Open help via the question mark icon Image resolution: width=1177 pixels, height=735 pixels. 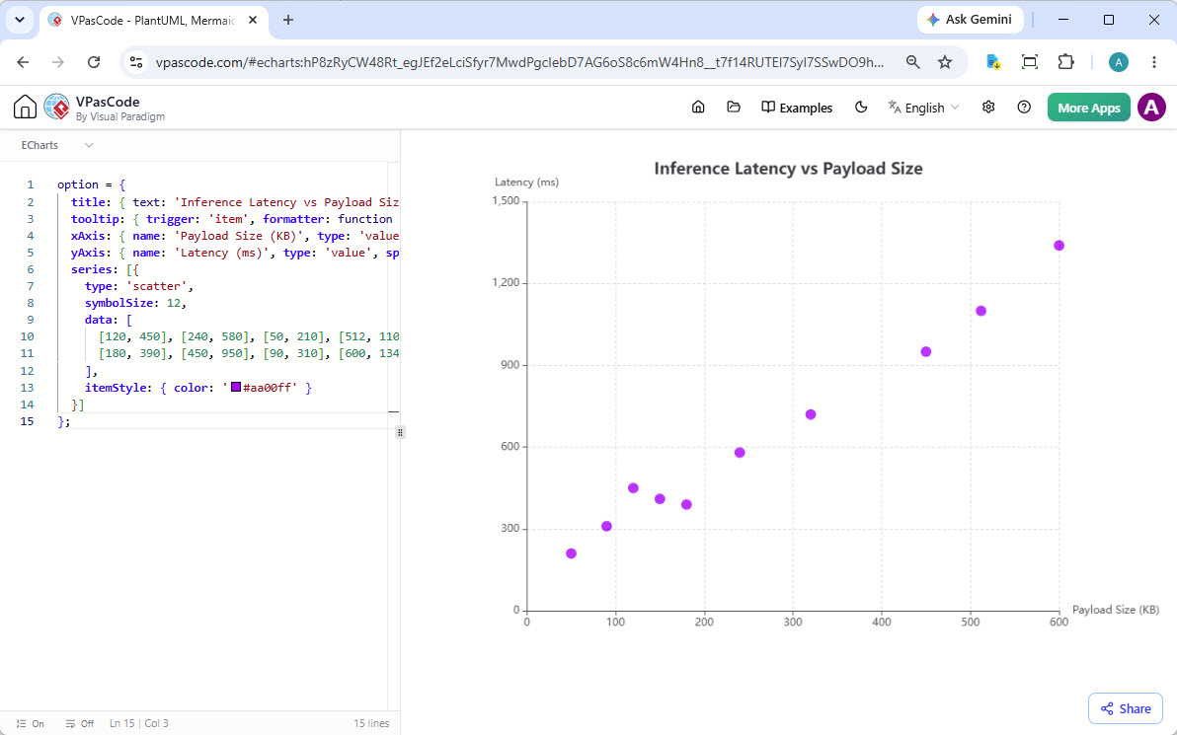point(1024,108)
